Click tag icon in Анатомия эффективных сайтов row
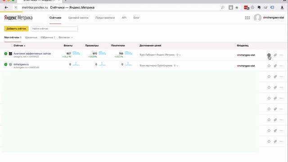The width and height of the screenshot is (288, 162). tap(275, 55)
